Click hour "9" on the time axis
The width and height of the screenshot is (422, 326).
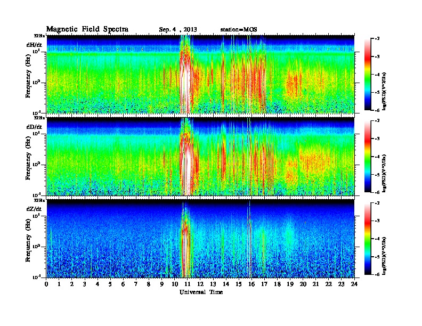[x=162, y=284]
